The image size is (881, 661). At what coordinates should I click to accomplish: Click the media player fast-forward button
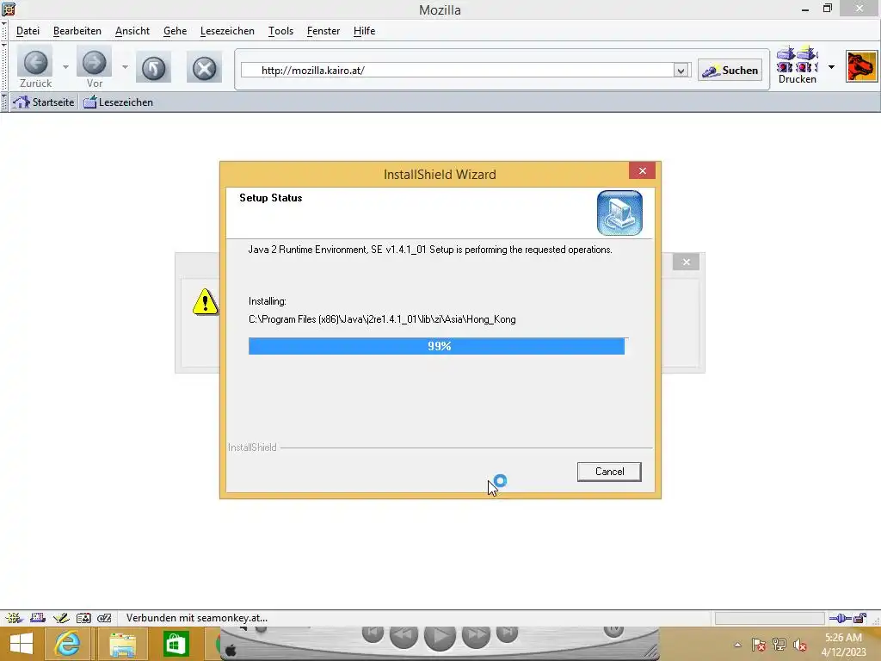(x=476, y=635)
